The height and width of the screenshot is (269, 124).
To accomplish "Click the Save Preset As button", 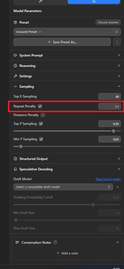I will pos(62,42).
